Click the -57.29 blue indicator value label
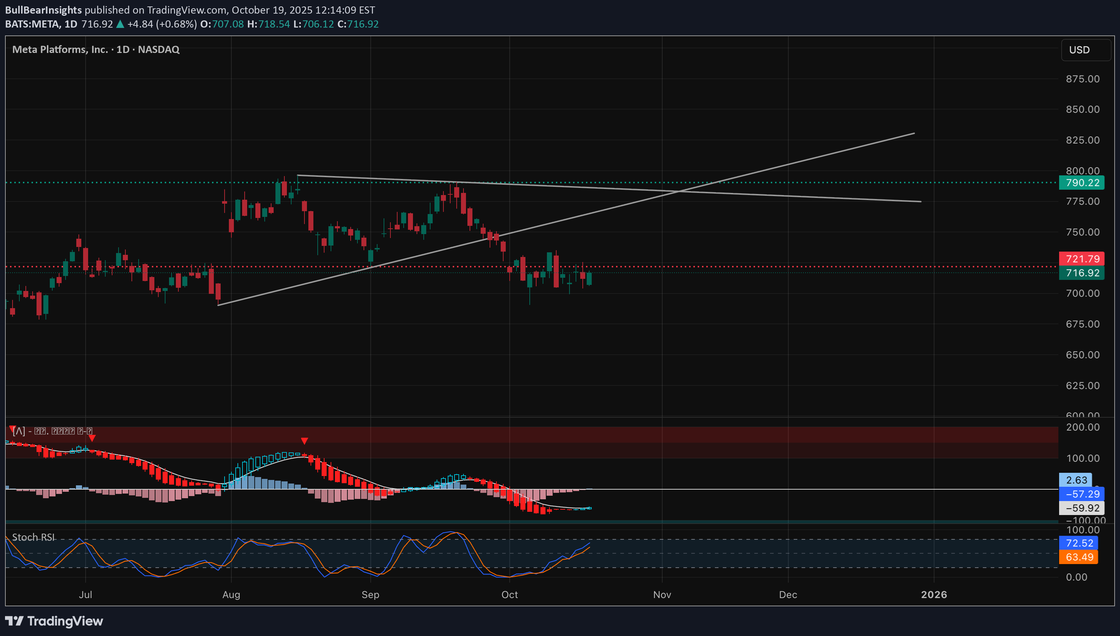 pos(1082,494)
